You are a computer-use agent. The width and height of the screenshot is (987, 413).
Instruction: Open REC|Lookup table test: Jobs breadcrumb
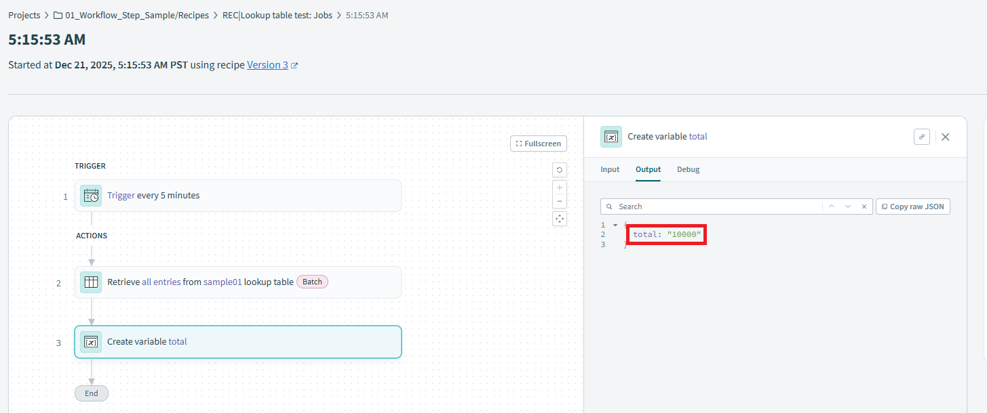point(277,15)
